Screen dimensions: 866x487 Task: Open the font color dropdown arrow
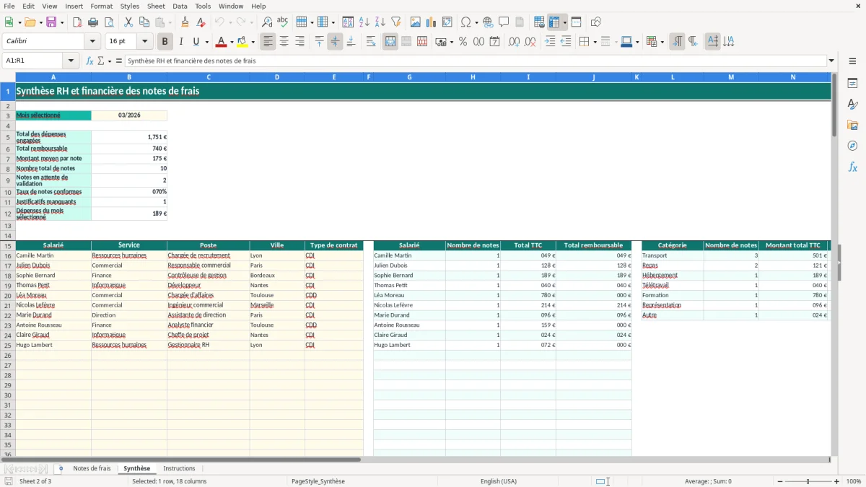click(x=232, y=42)
